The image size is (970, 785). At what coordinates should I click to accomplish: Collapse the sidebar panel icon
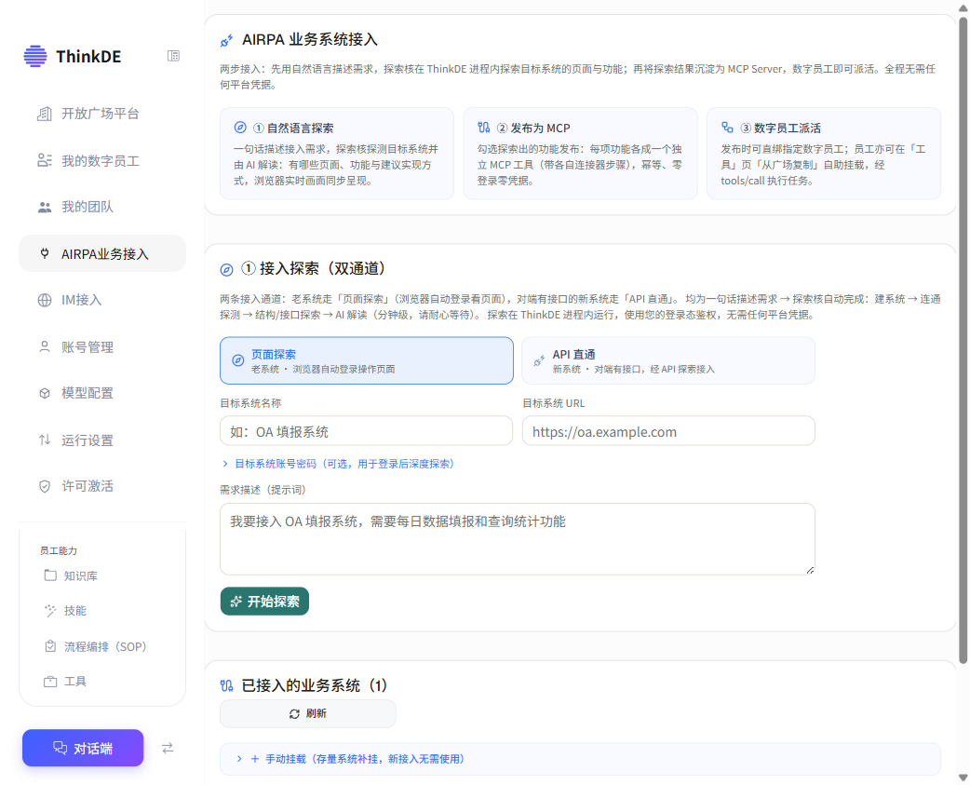(173, 56)
